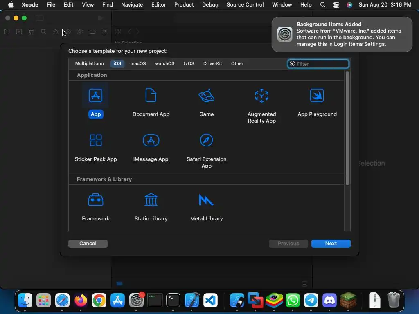The height and width of the screenshot is (314, 419).
Task: Pick the Augmented Reality App template
Action: click(261, 106)
